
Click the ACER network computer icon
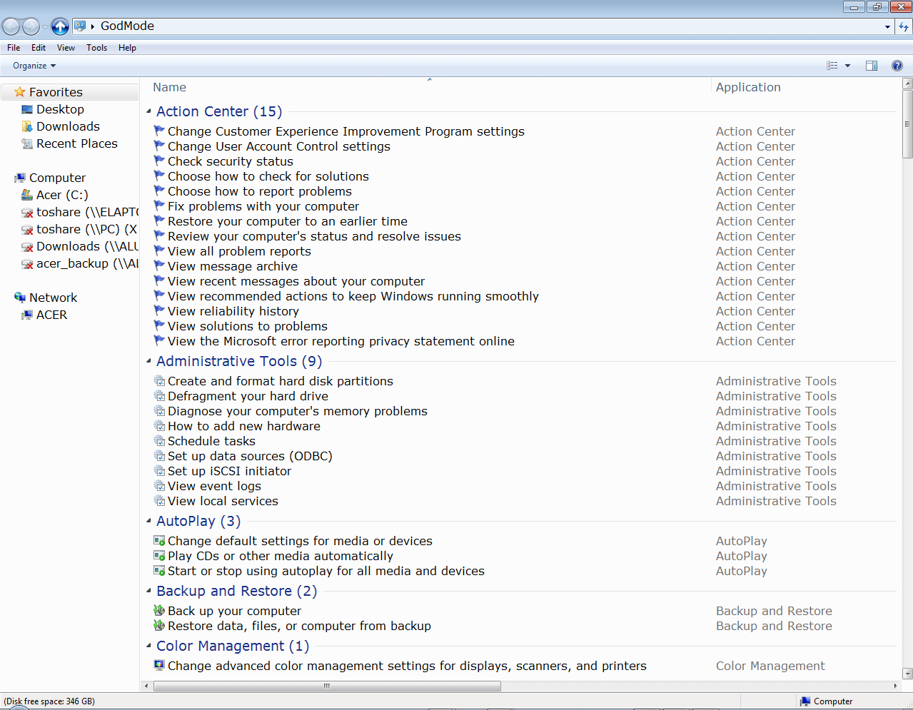27,315
